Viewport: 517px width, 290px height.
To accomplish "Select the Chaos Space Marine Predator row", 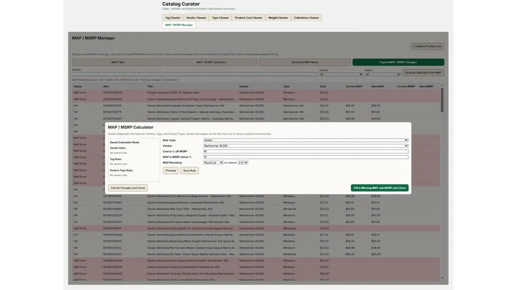I will (256, 261).
